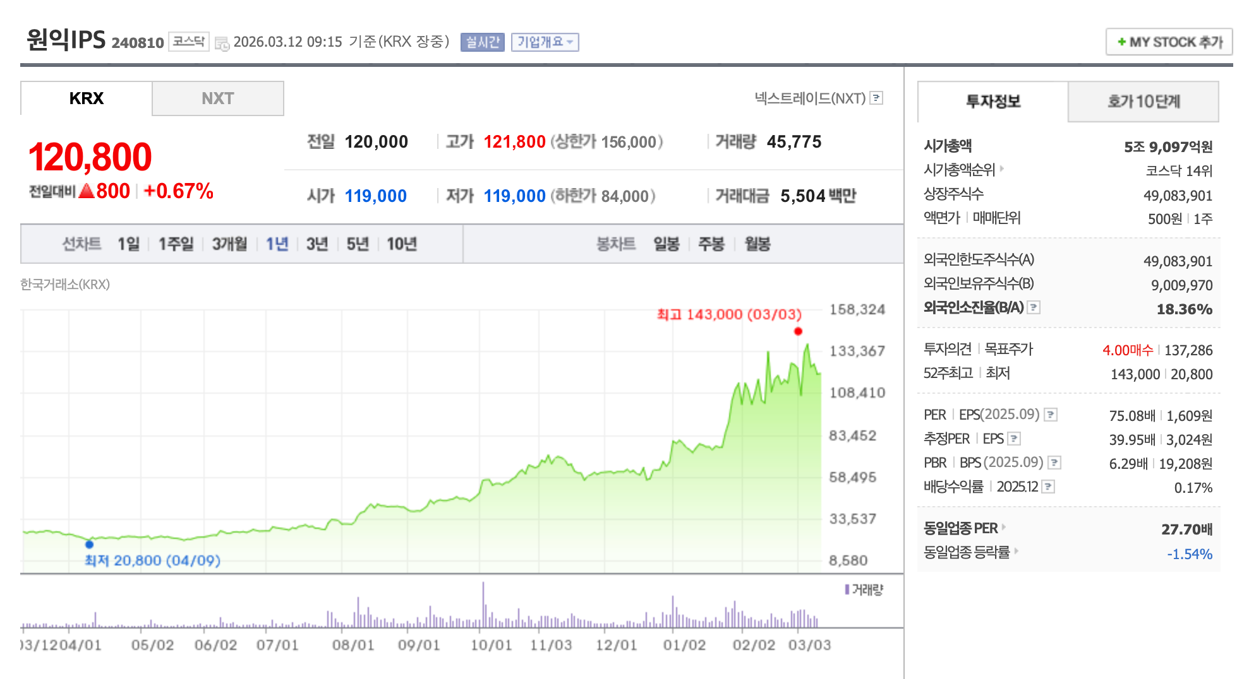Screen dimensions: 1237x679
Task: Click the 투자의견 label
Action: pos(948,349)
